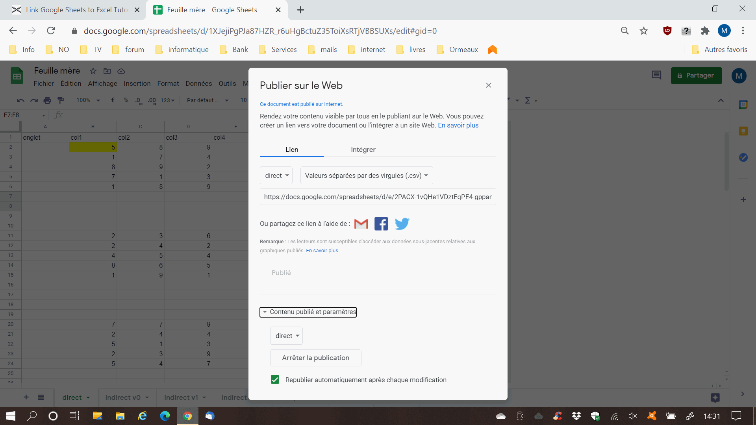Image resolution: width=756 pixels, height=425 pixels.
Task: Click the add sheet plus button
Action: click(x=26, y=397)
